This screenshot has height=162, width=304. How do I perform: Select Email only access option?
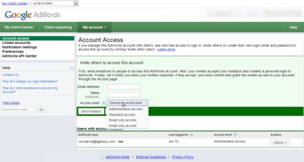123,126
